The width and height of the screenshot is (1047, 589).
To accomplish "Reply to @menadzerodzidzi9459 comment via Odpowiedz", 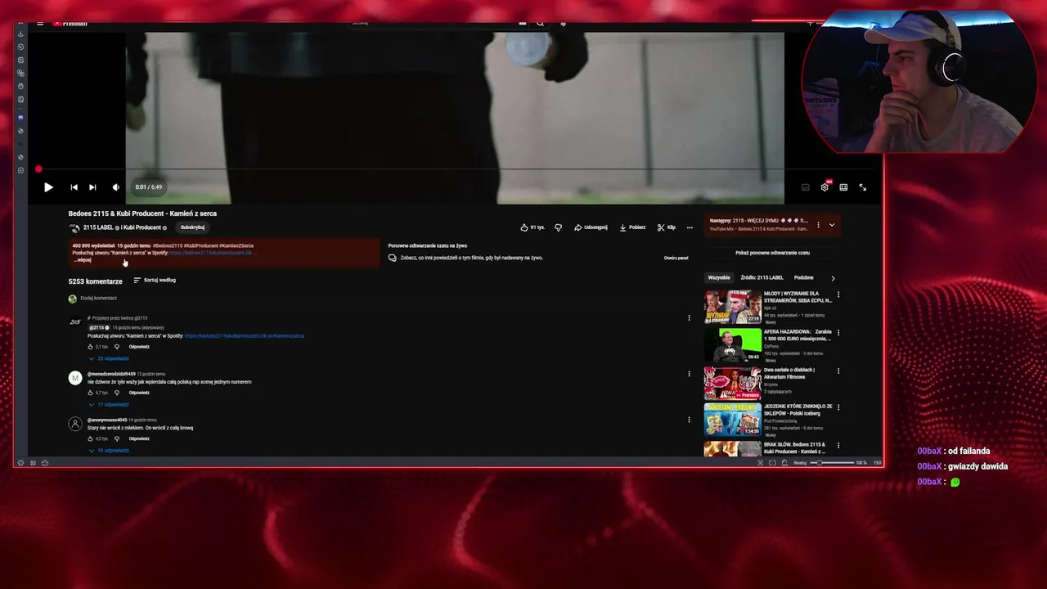I will coord(139,393).
